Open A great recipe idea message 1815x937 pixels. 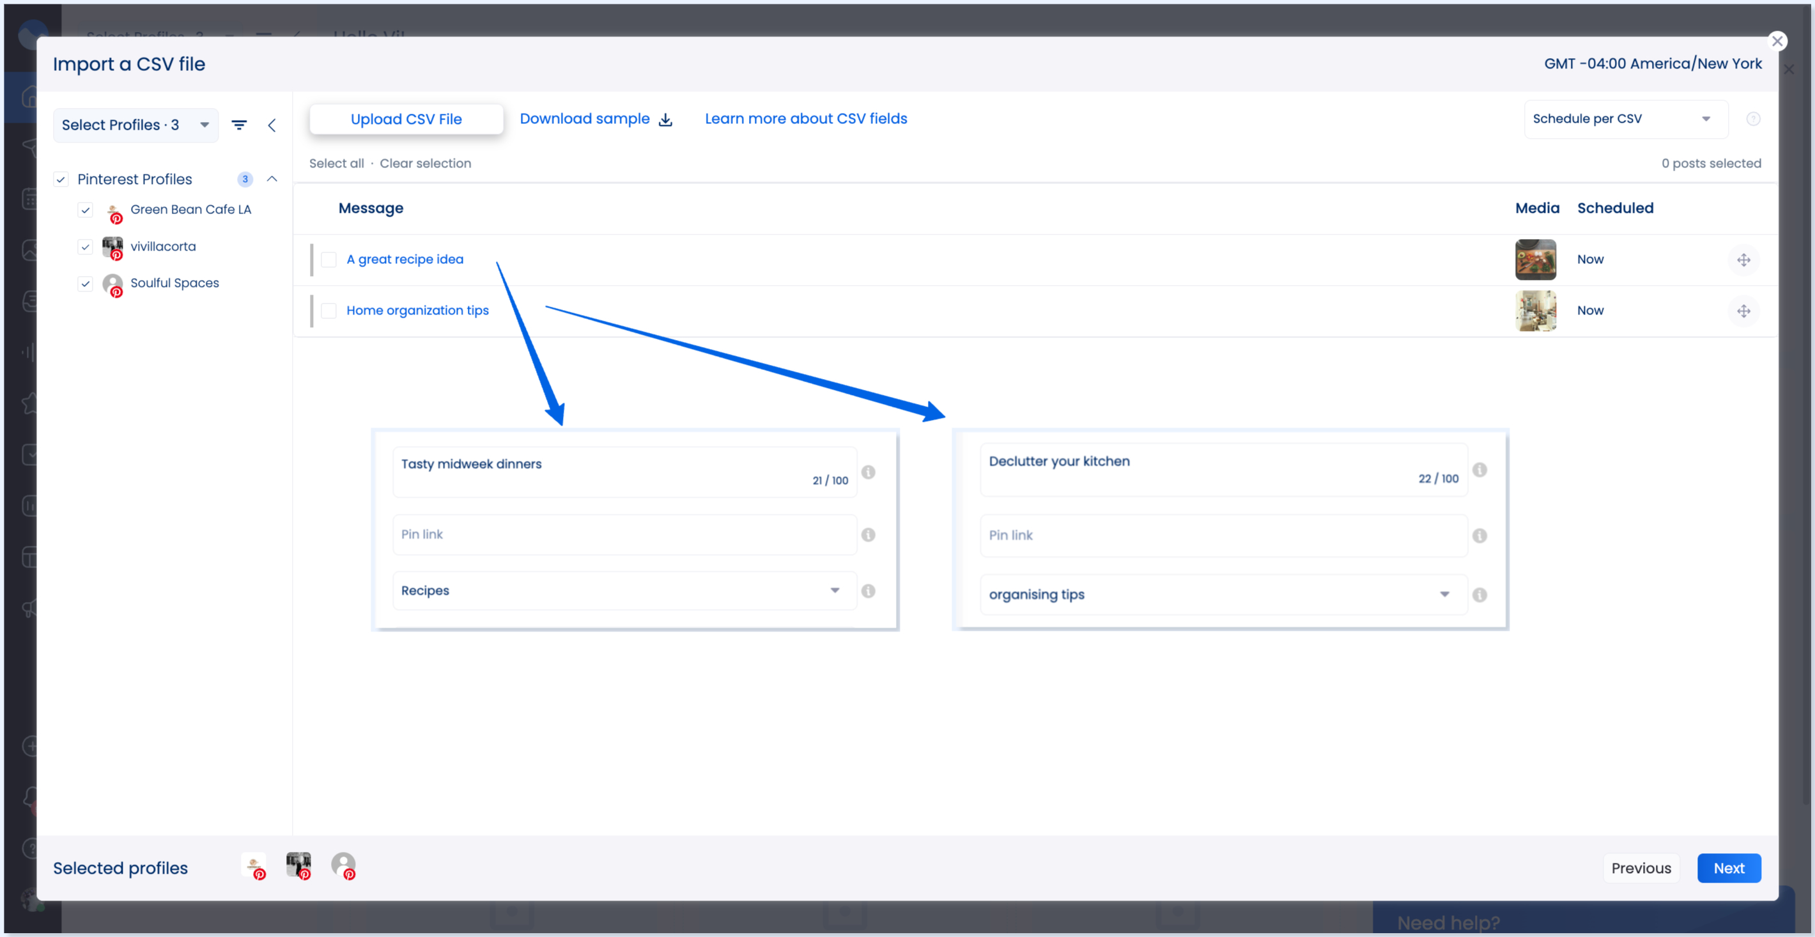click(405, 259)
